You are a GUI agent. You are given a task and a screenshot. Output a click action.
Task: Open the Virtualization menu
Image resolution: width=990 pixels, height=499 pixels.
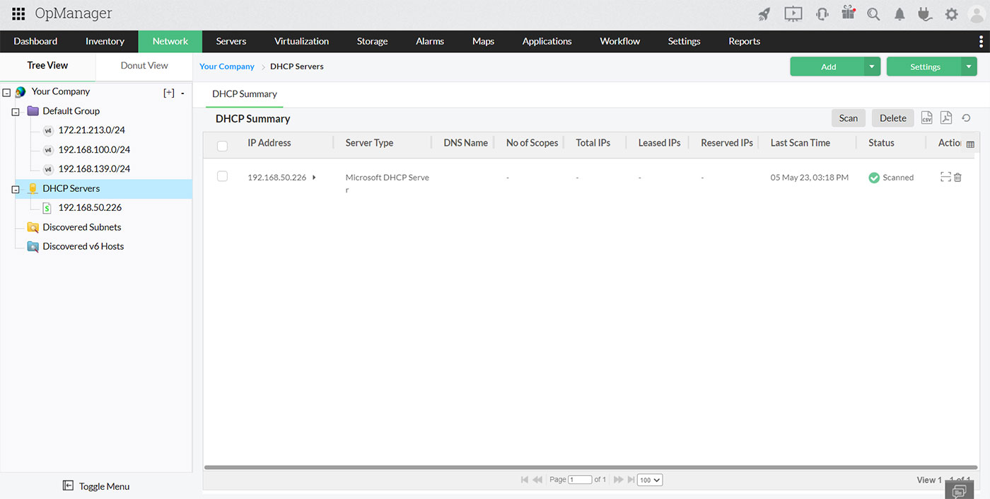point(302,41)
